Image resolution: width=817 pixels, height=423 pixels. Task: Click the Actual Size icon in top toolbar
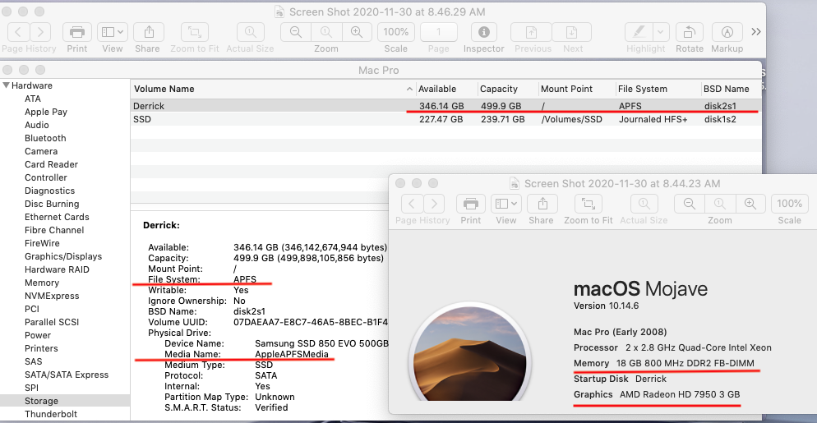(250, 32)
